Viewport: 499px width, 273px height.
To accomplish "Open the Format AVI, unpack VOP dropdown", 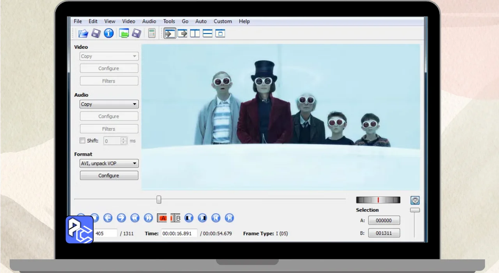I will click(109, 164).
